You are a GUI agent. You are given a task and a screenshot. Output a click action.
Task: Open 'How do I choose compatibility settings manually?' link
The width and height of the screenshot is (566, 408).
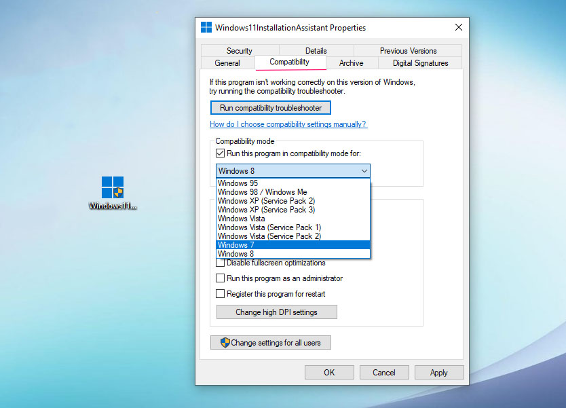coord(288,124)
